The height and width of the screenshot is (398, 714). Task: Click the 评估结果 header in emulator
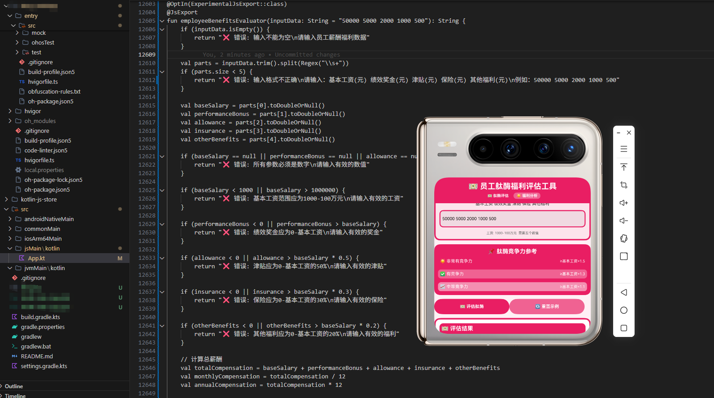[x=512, y=328]
